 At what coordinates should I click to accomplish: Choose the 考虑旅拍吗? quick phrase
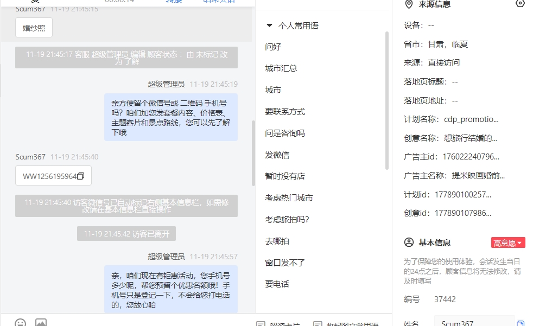[287, 220]
